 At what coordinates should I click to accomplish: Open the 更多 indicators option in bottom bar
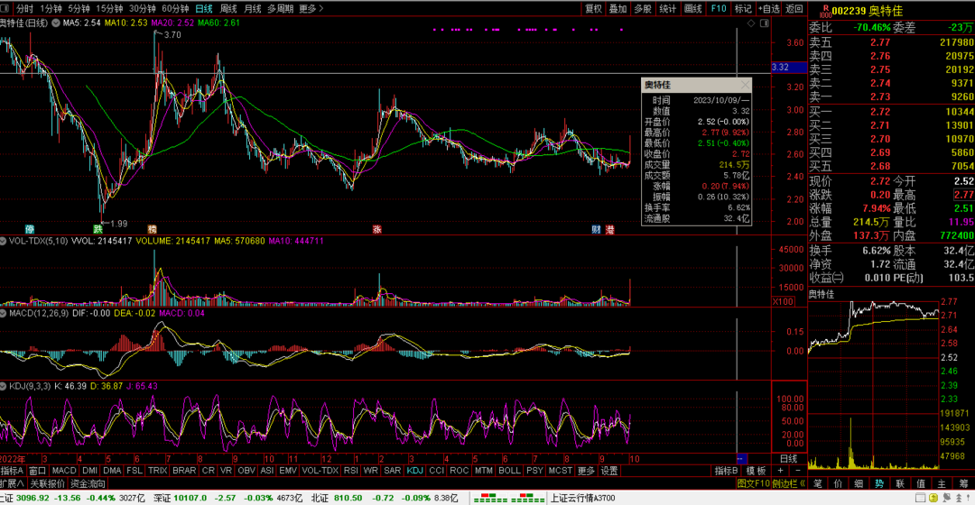tap(587, 471)
